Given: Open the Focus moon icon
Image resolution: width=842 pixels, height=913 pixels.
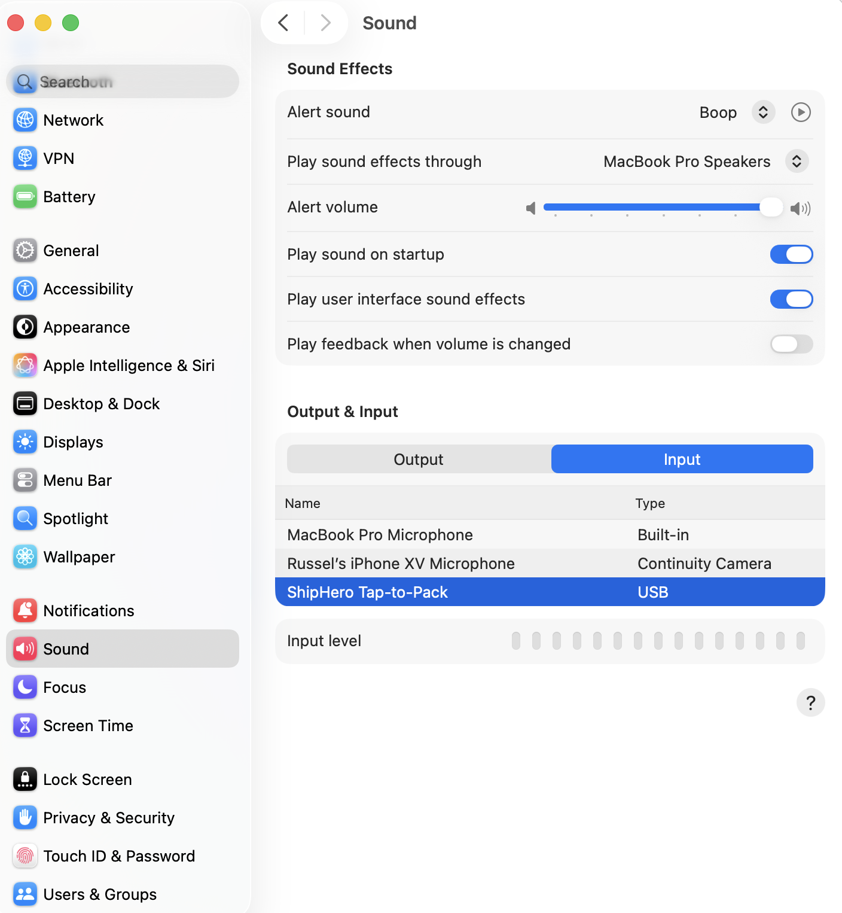Looking at the screenshot, I should coord(25,687).
